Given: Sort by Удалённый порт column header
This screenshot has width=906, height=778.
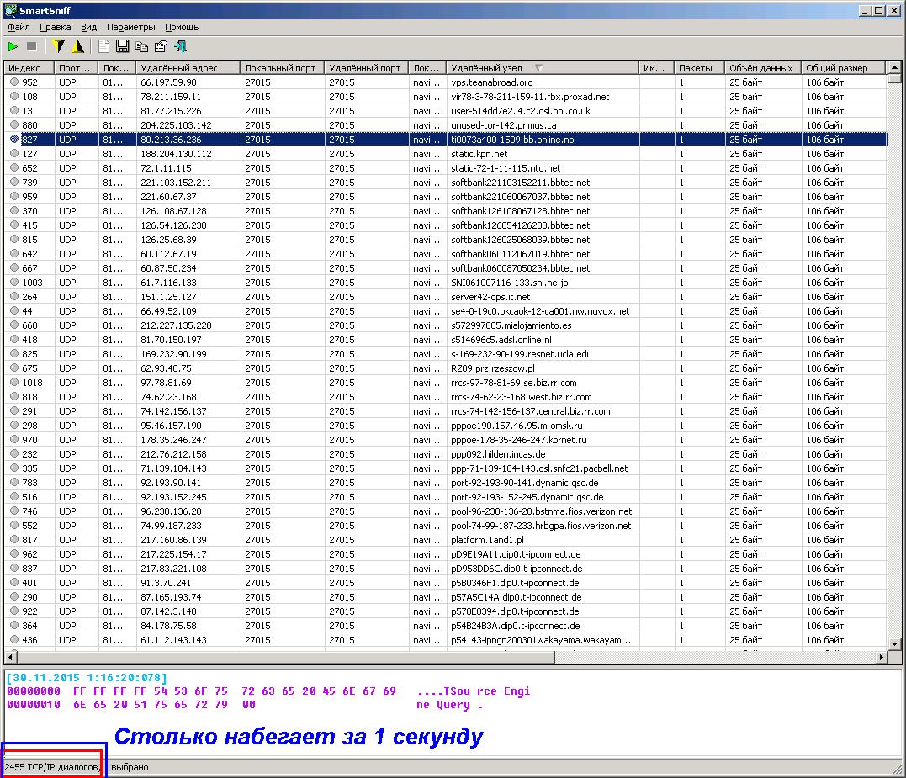Looking at the screenshot, I should tap(366, 68).
